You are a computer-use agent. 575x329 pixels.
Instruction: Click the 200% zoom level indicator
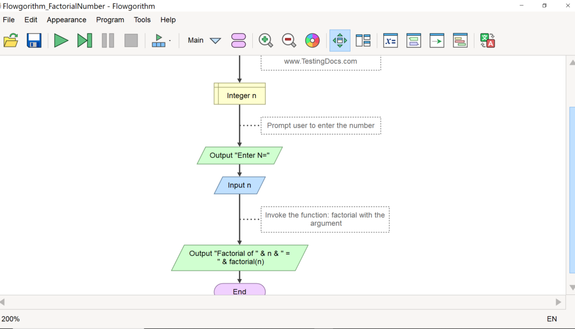click(11, 319)
